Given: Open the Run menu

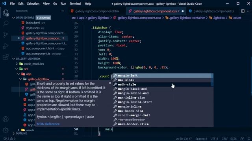Looking at the screenshot, I should point(63,4).
